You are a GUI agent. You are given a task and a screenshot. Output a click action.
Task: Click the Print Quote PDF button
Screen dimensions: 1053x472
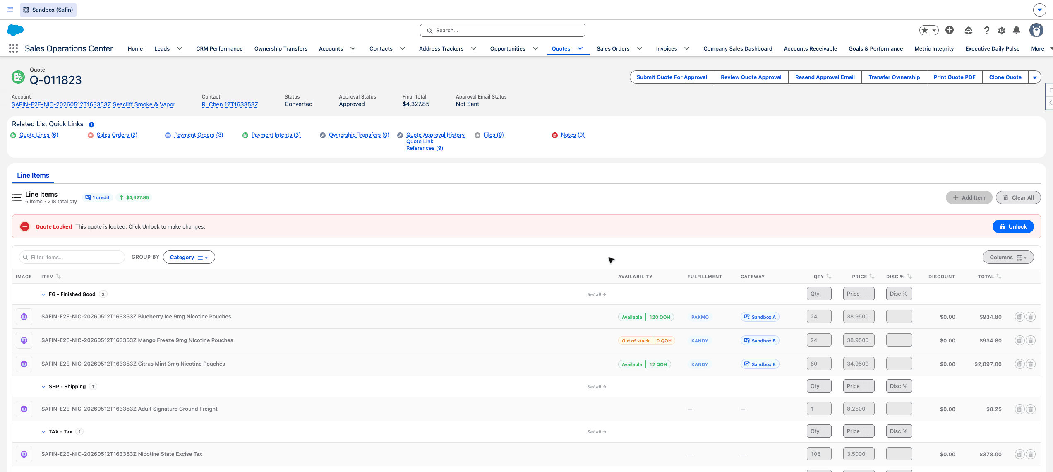pos(955,77)
